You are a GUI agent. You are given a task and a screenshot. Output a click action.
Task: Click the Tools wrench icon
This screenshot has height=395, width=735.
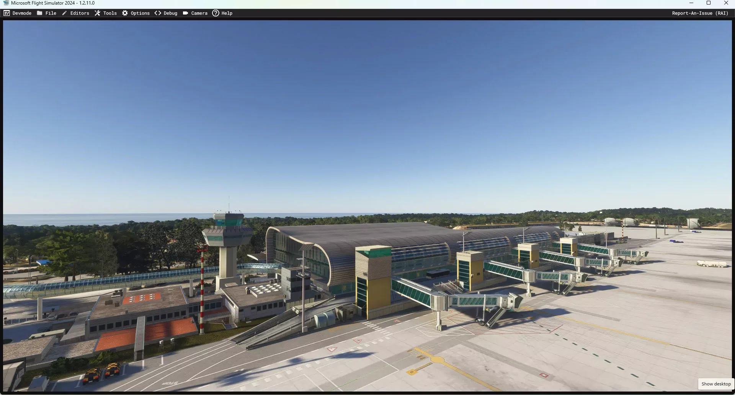pyautogui.click(x=97, y=13)
